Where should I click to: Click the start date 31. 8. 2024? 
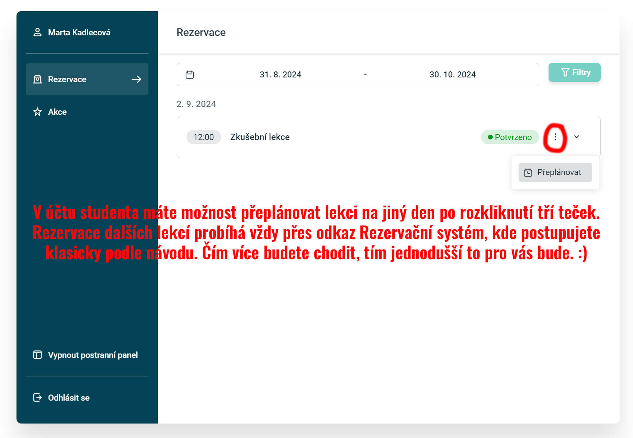pos(280,74)
